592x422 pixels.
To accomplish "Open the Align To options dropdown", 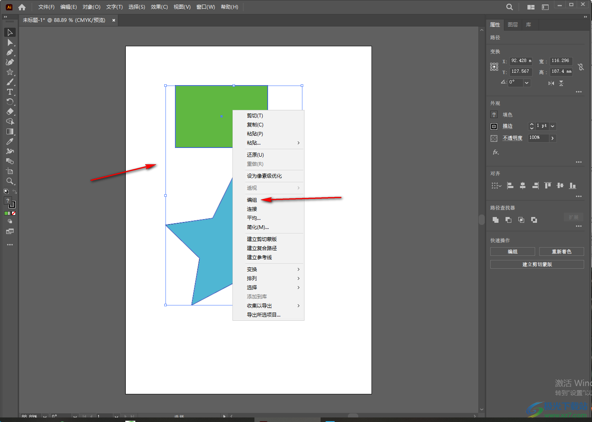I will click(496, 186).
